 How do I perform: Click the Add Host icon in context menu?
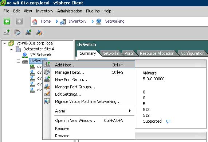pos(47,65)
